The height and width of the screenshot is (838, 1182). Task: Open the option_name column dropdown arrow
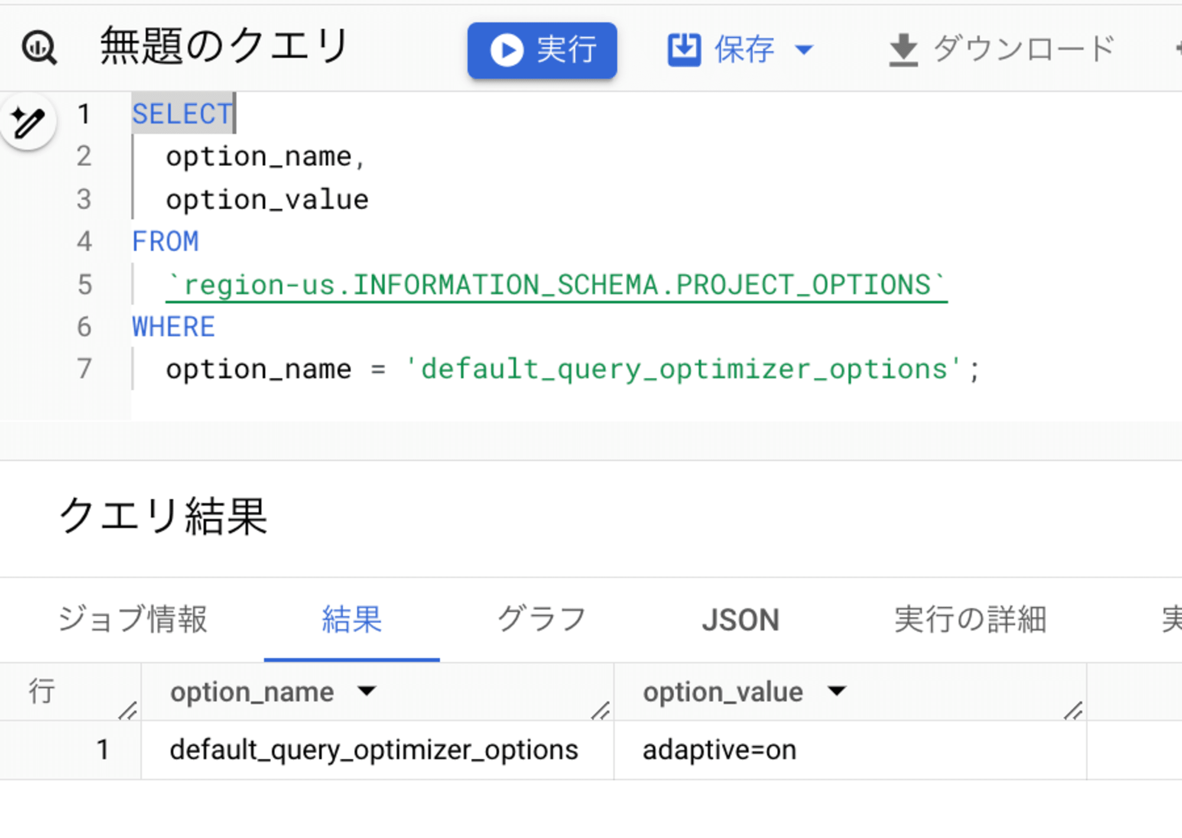click(x=367, y=691)
